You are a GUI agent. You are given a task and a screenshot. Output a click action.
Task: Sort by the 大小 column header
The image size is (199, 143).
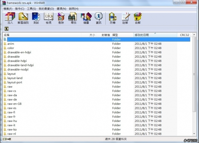point(89,35)
